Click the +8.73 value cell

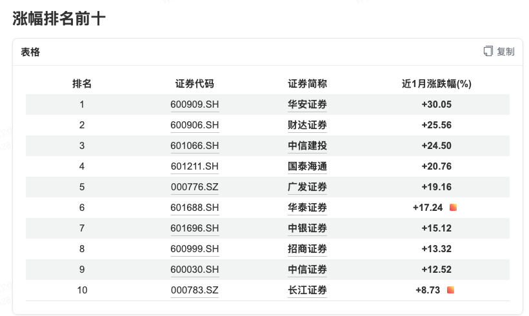[x=428, y=290]
